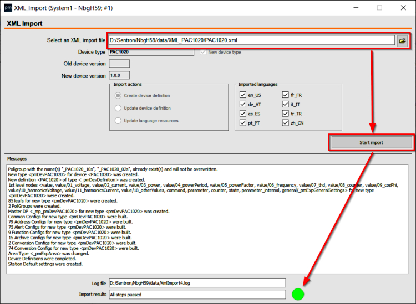The image size is (416, 304).
Task: Click message 'New definition <PAC1020> of type' line
Action: [77, 180]
